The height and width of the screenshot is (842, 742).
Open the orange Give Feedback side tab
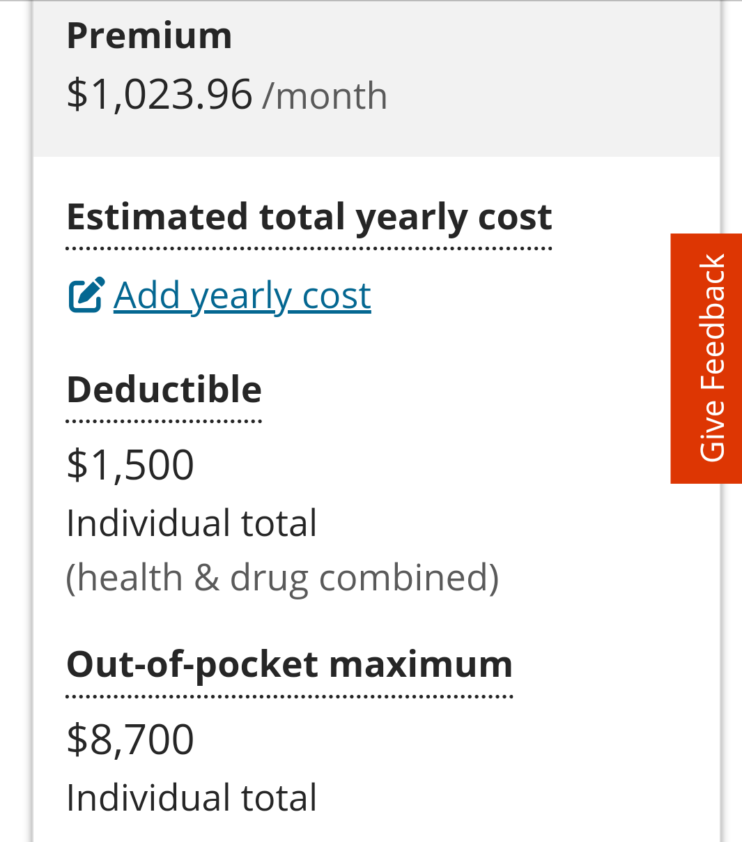(x=706, y=358)
